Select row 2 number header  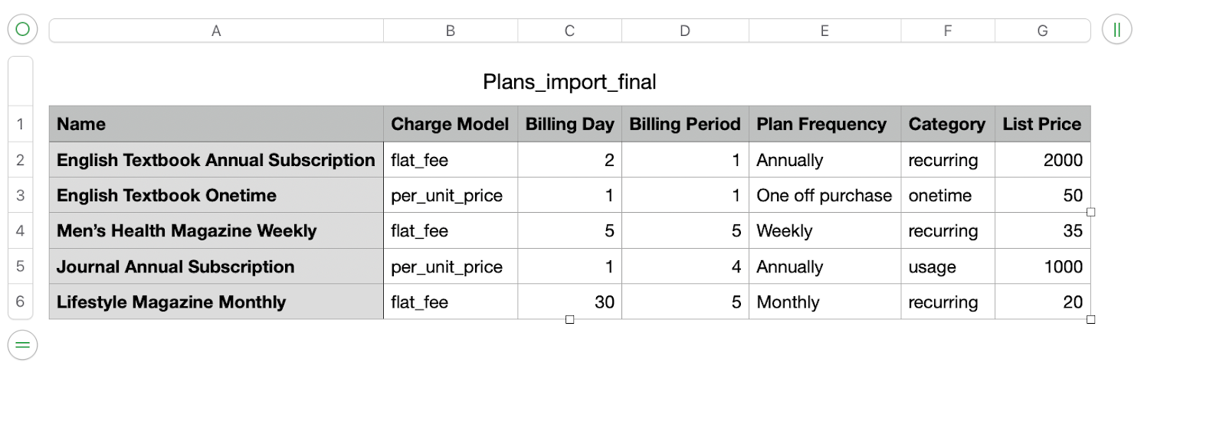21,160
